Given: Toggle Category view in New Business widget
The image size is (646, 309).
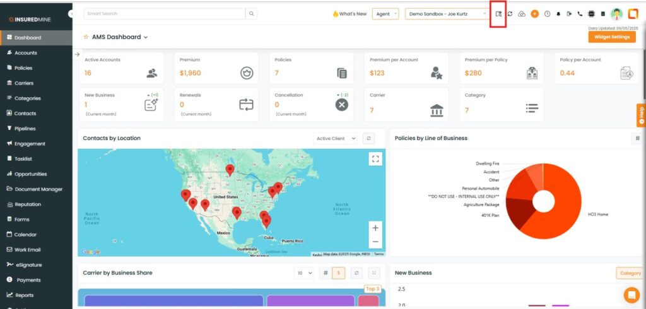Looking at the screenshot, I should tap(630, 273).
